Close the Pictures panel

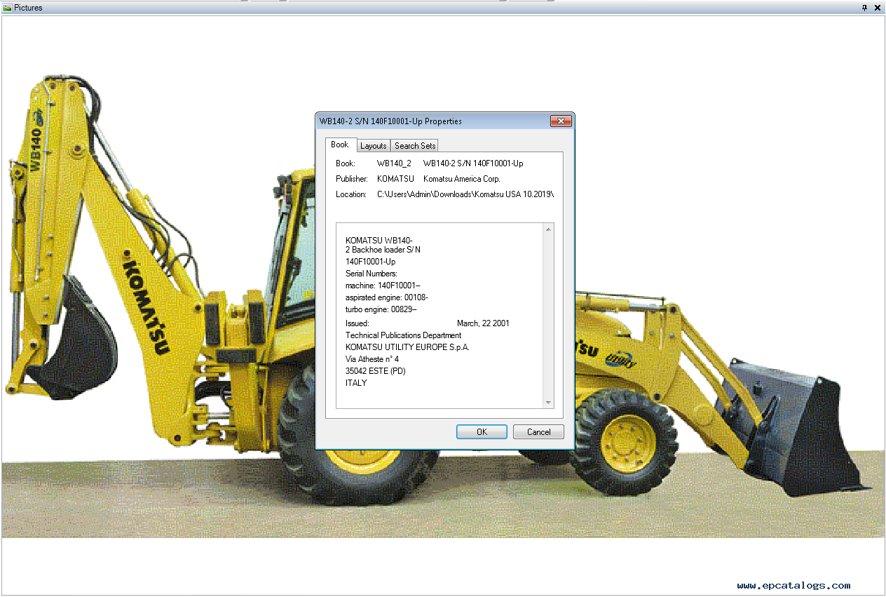tap(877, 8)
